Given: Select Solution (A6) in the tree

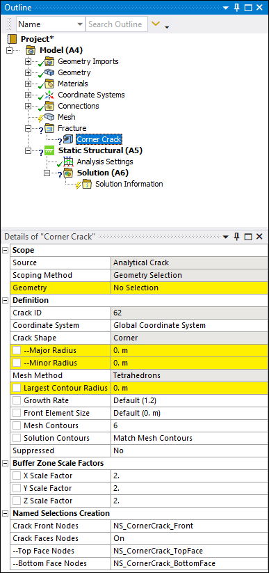Looking at the screenshot, I should [x=102, y=173].
